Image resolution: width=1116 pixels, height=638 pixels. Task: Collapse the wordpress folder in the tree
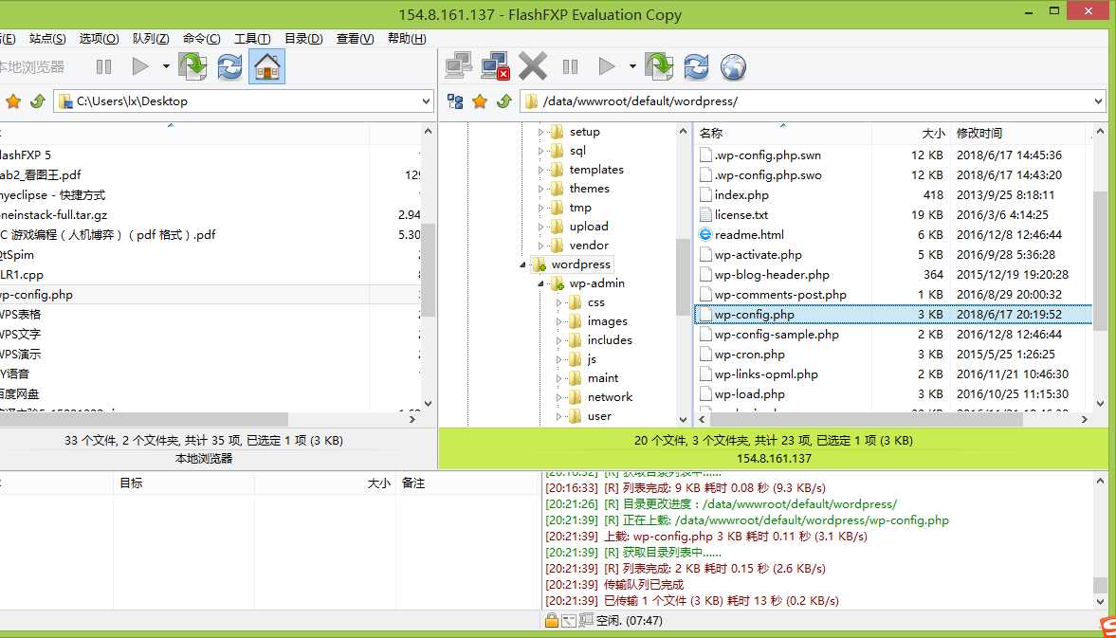[x=522, y=264]
